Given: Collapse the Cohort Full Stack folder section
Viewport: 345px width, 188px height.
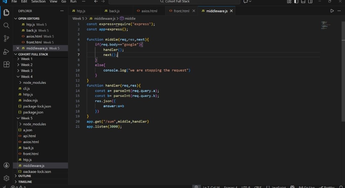Looking at the screenshot, I should coord(16,54).
